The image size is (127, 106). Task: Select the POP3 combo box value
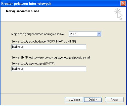(x=85, y=34)
